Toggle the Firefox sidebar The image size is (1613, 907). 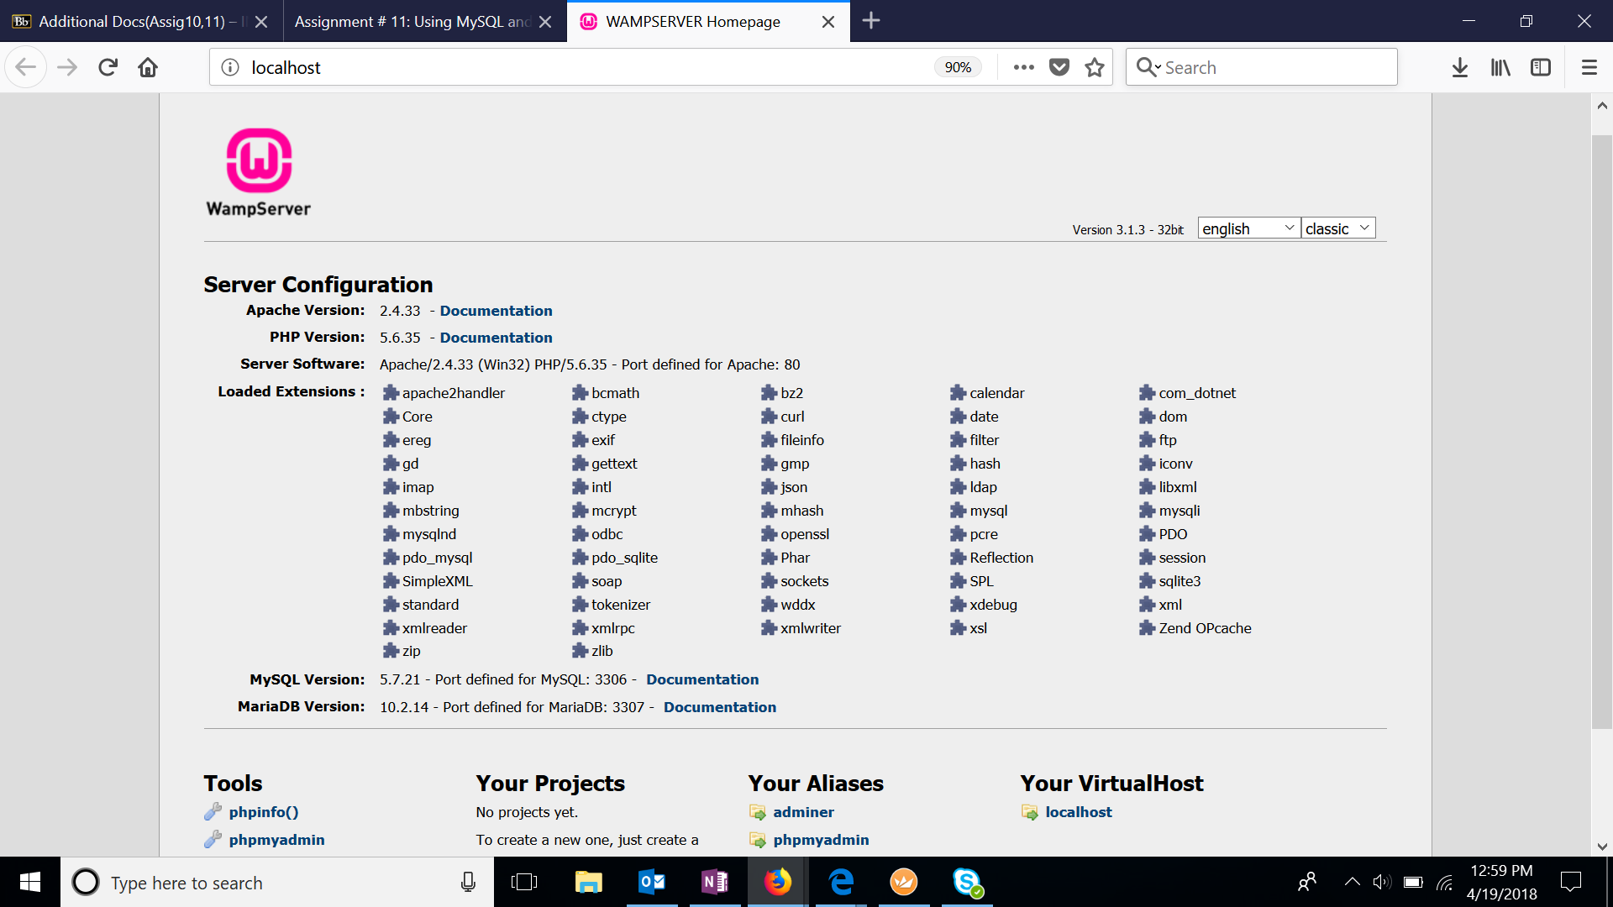[x=1541, y=67]
